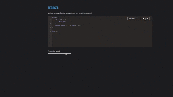The height and width of the screenshot is (97, 173).
Task: Place cursor on 'fun(5);' call line
Action: coord(55,31)
